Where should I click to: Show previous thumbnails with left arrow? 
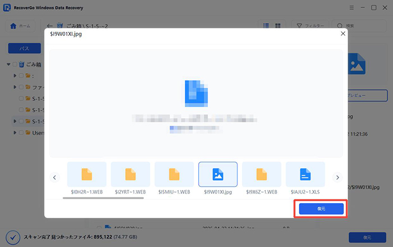tap(54, 177)
